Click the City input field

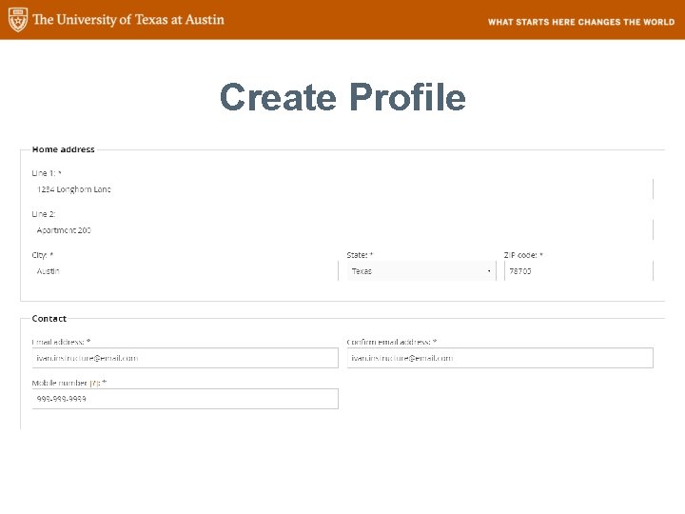[185, 271]
